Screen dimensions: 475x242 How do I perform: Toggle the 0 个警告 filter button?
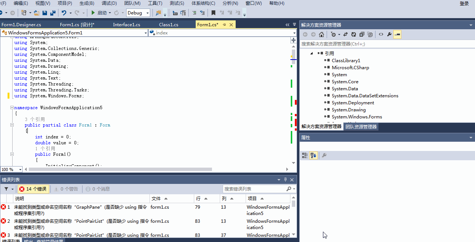click(x=66, y=189)
